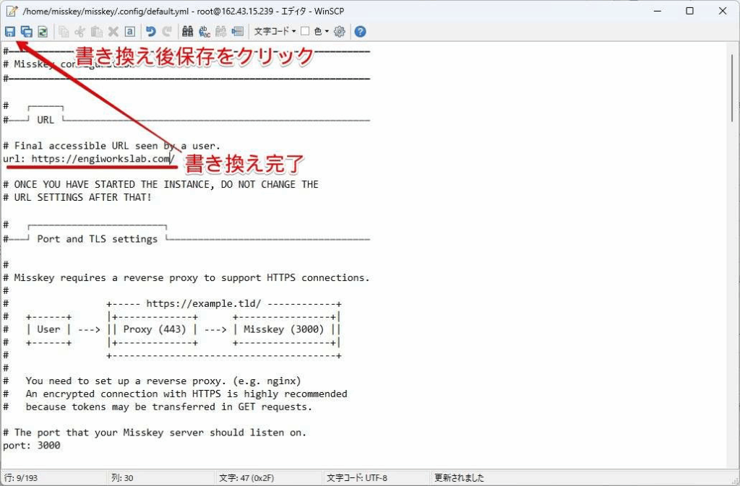The image size is (740, 486).
Task: Click the 'The port that your Misskey server' line
Action: (x=155, y=433)
